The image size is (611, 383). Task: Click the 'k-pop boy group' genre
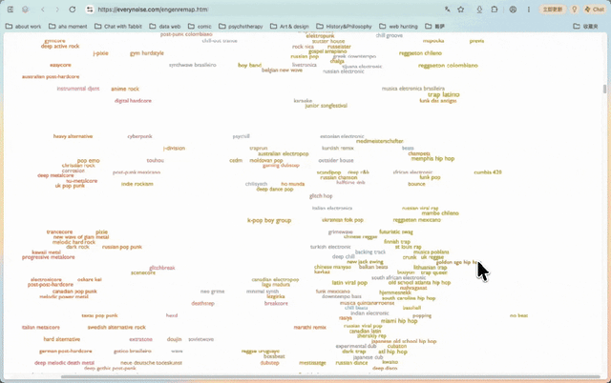(x=269, y=220)
